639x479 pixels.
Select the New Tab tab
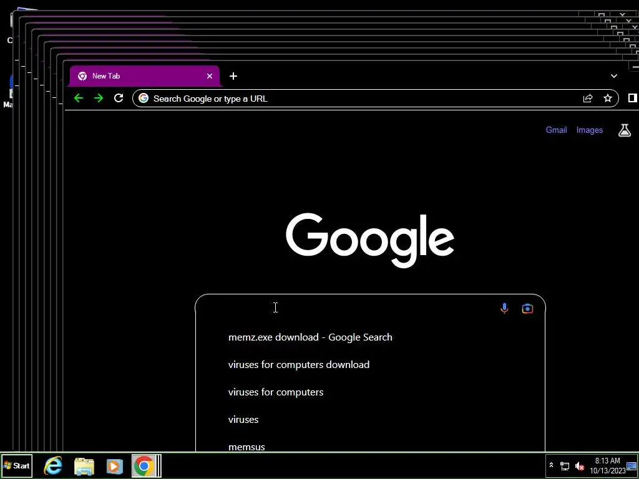pos(145,76)
